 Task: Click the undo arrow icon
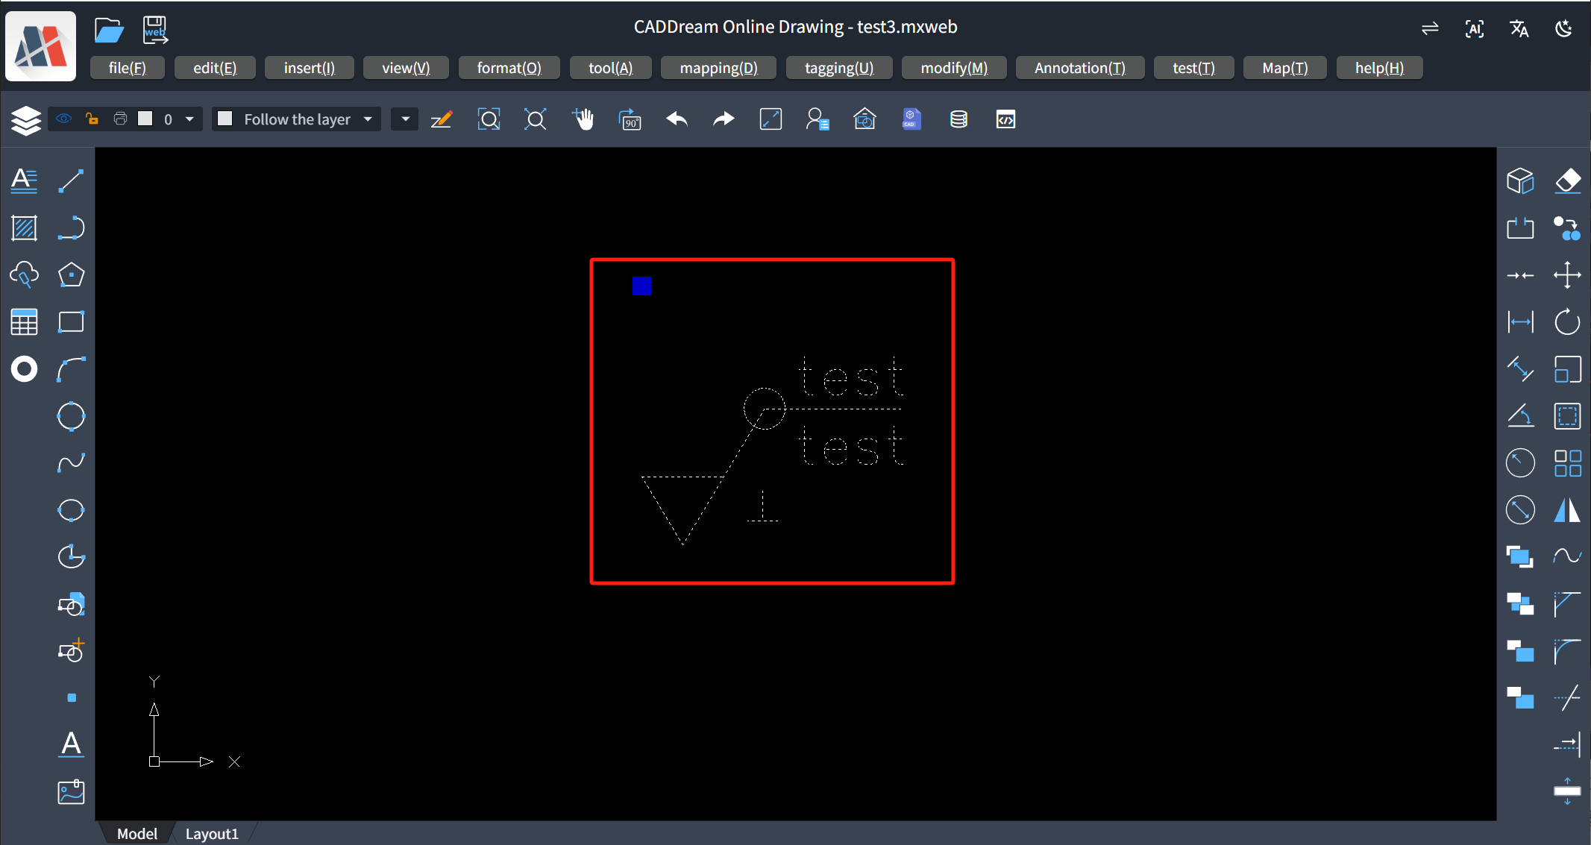pyautogui.click(x=677, y=119)
